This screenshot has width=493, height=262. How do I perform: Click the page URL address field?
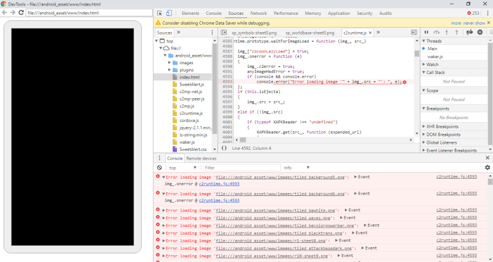89,13
